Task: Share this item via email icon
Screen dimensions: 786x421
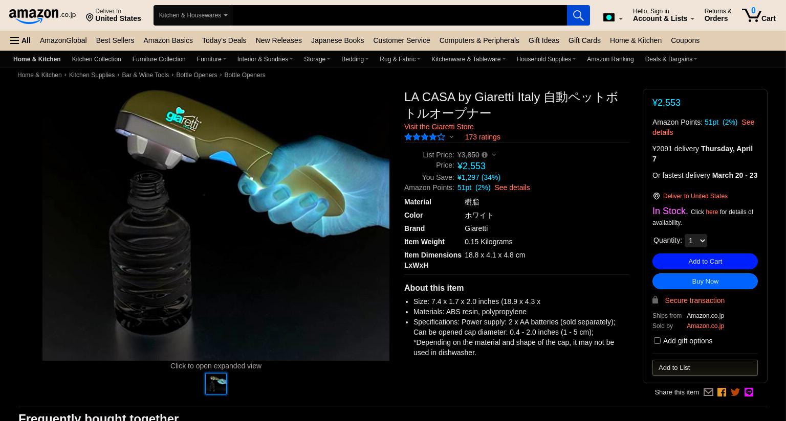Action: pyautogui.click(x=708, y=392)
